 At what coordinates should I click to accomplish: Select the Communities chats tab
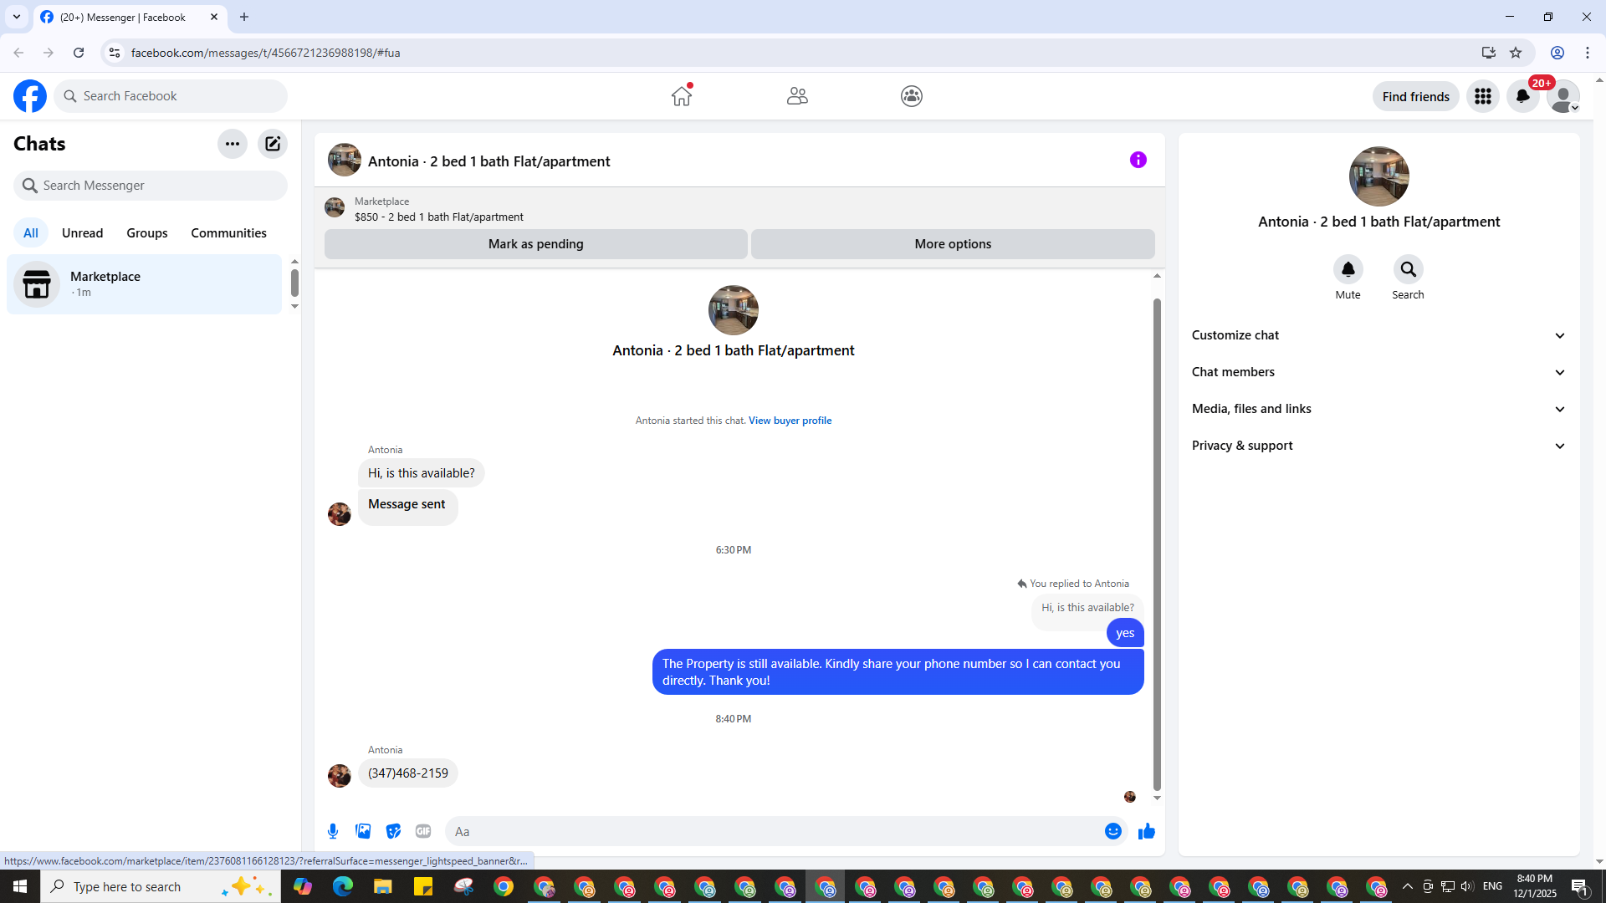[228, 233]
